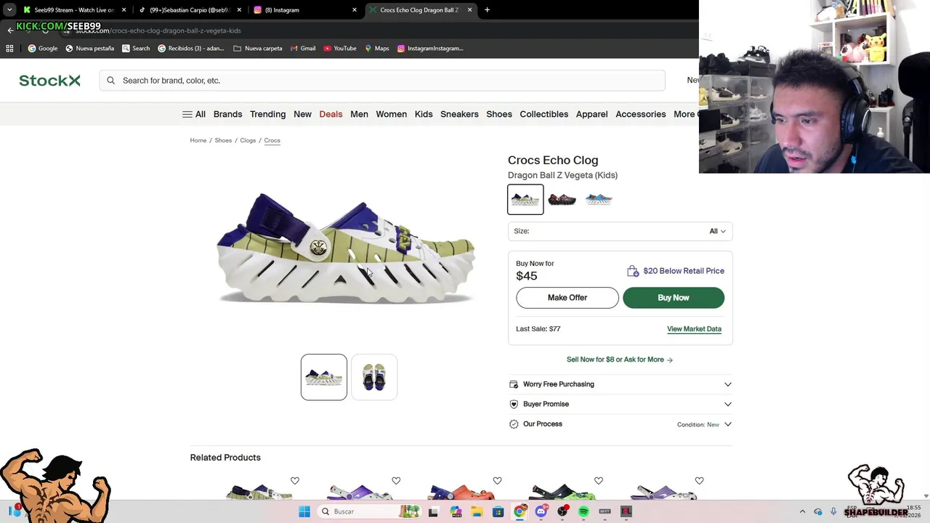
Task: Open the Brands menu
Action: tap(227, 114)
